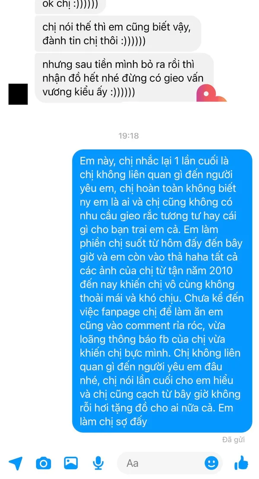Tap the 'Đã gửi' sent status
Image resolution: width=259 pixels, height=479 pixels.
point(234,440)
